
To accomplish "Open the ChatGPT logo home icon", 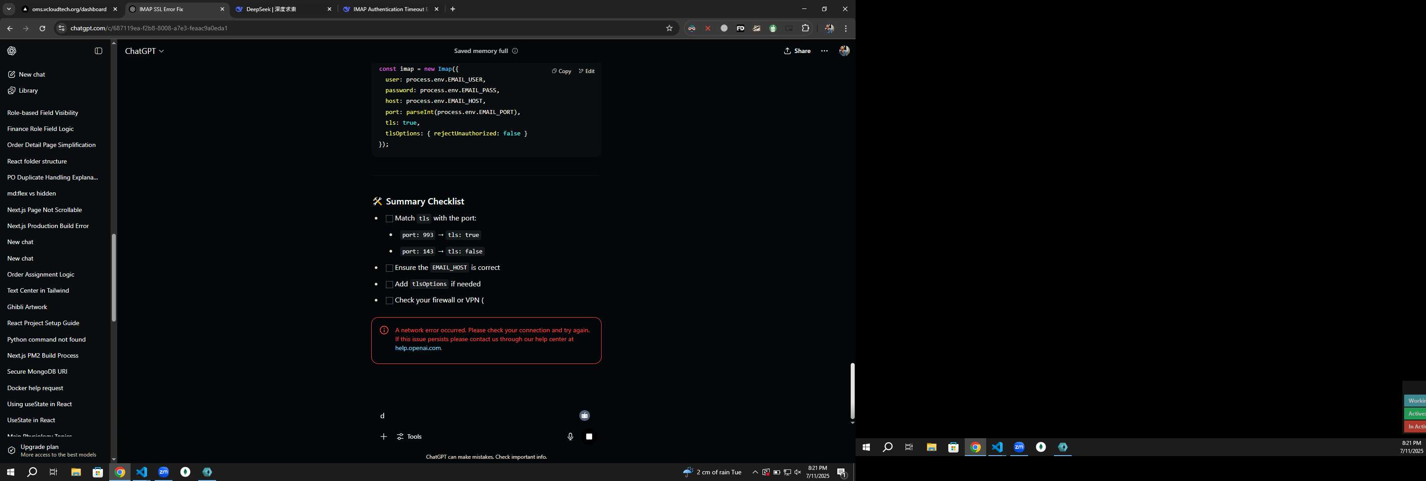I will pyautogui.click(x=12, y=51).
